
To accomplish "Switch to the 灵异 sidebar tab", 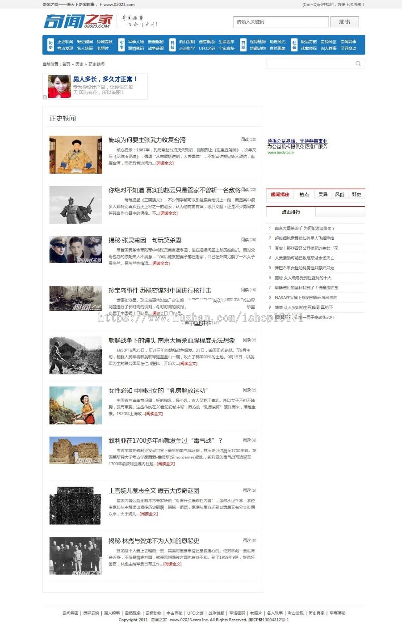I will point(322,194).
